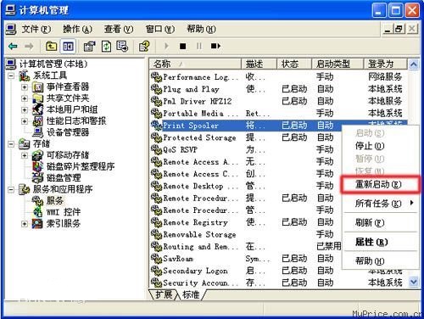Click the gear icon of Print Spooler
Viewport: 424px width, 319px height.
(156, 126)
